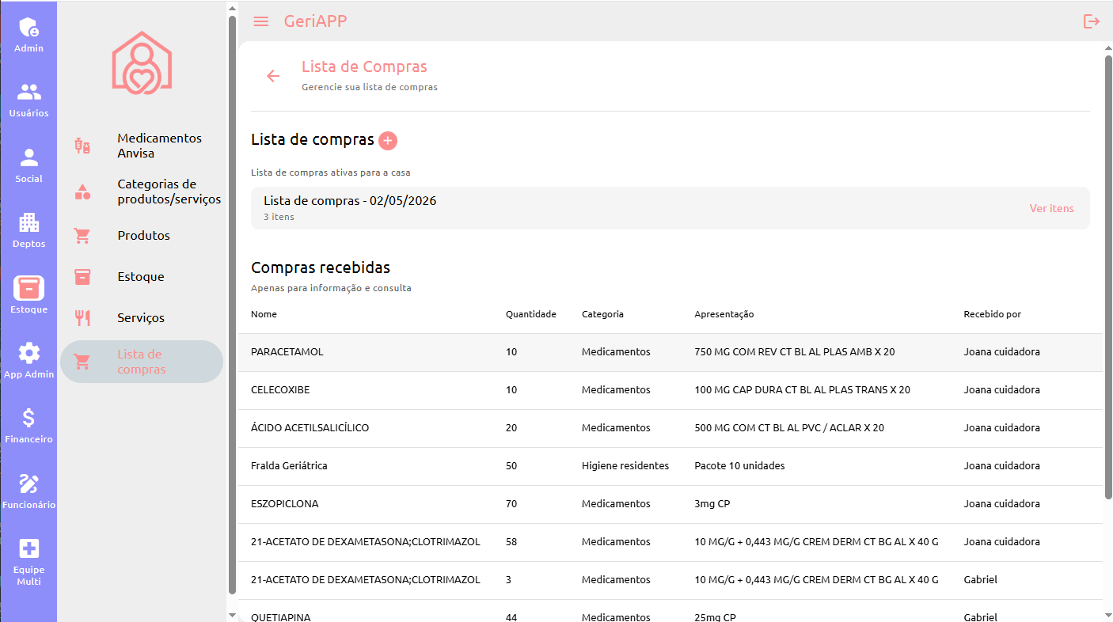Click the quantity 58 cell
1113x622 pixels.
coord(511,542)
